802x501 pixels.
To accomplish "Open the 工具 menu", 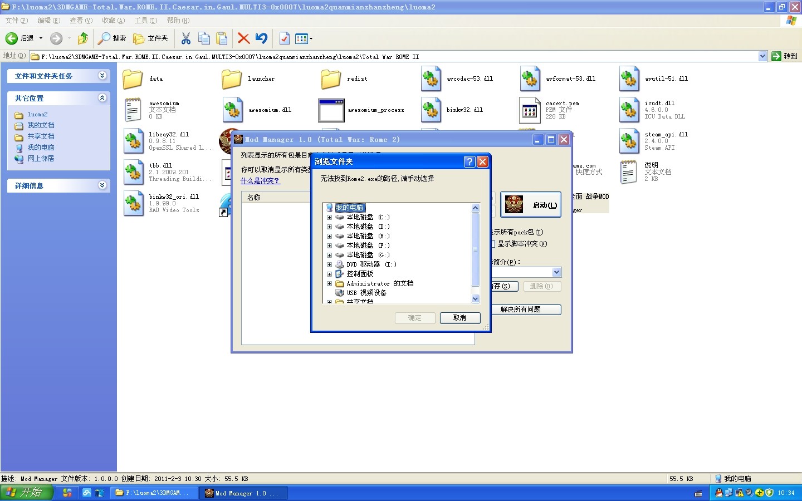I will coord(145,20).
